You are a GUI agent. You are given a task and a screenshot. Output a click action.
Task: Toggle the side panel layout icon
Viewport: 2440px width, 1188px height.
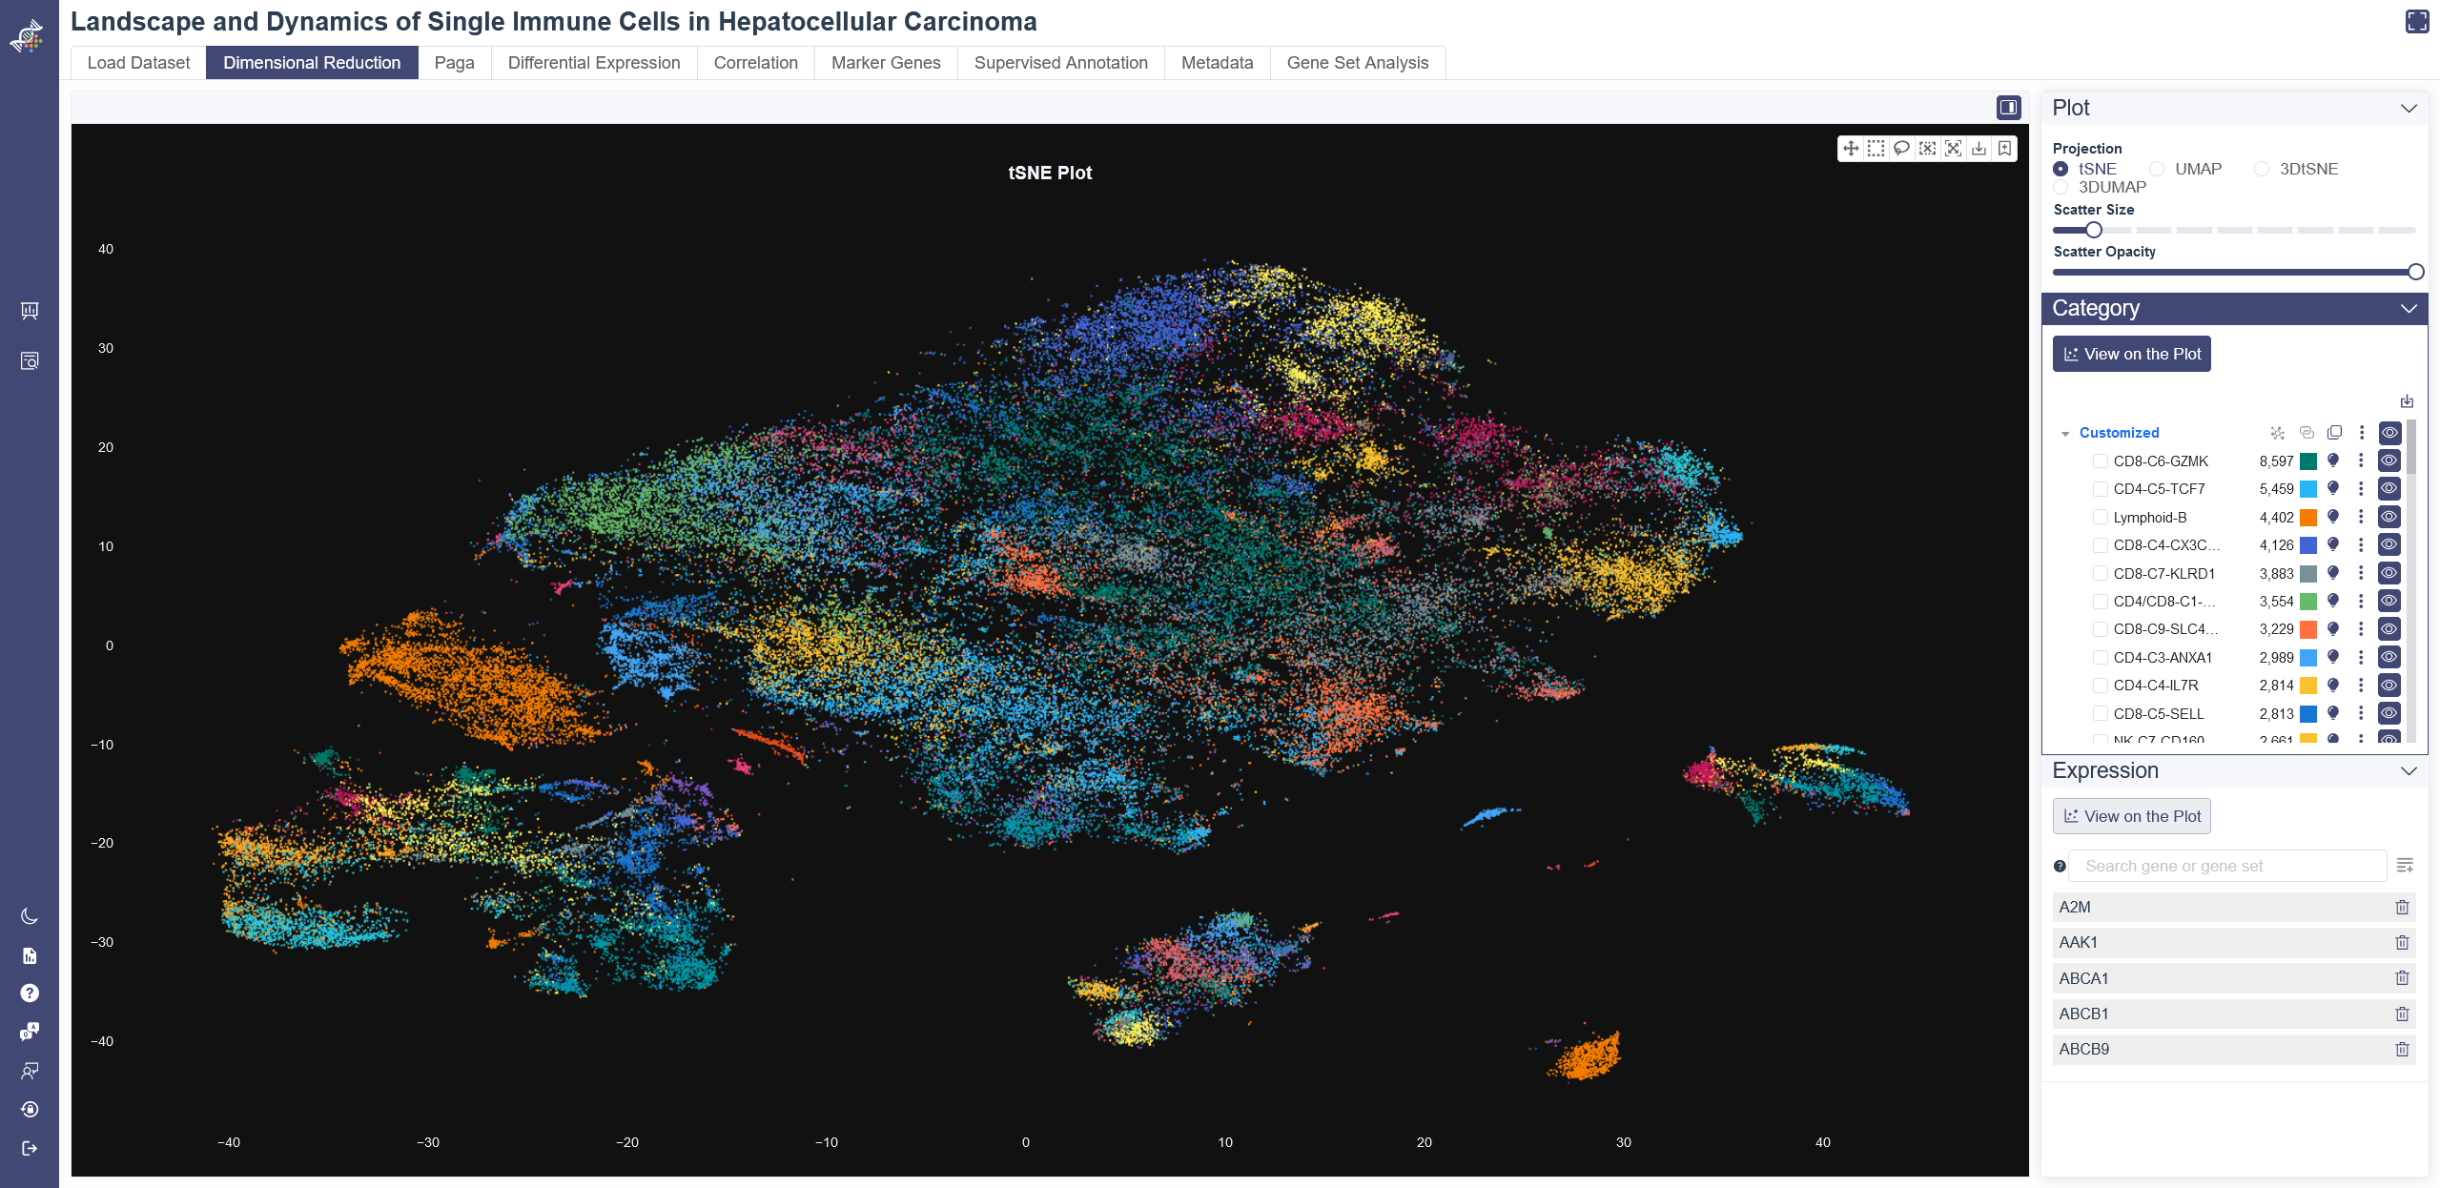(x=2008, y=108)
